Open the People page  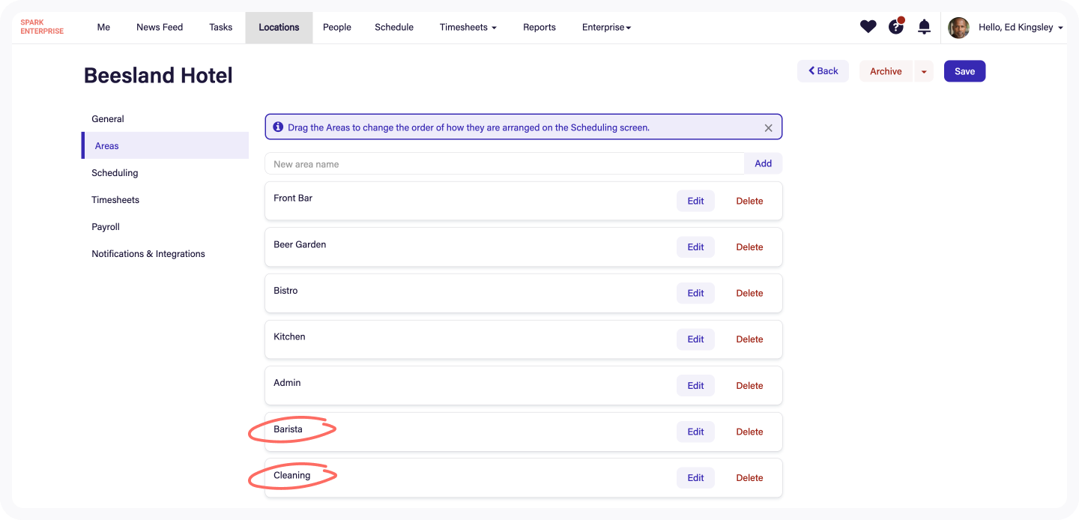(x=336, y=27)
